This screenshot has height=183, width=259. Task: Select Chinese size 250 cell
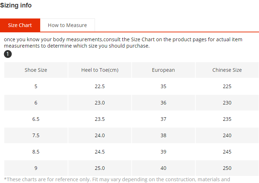click(x=227, y=168)
